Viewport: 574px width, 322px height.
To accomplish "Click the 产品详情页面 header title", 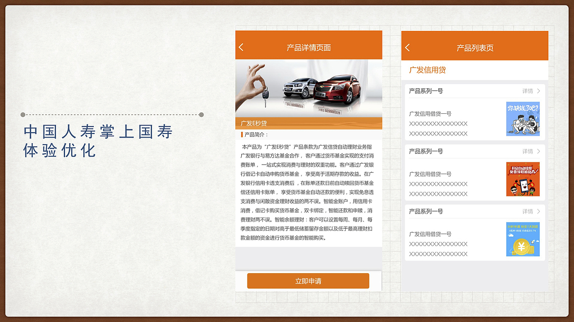I will (309, 47).
